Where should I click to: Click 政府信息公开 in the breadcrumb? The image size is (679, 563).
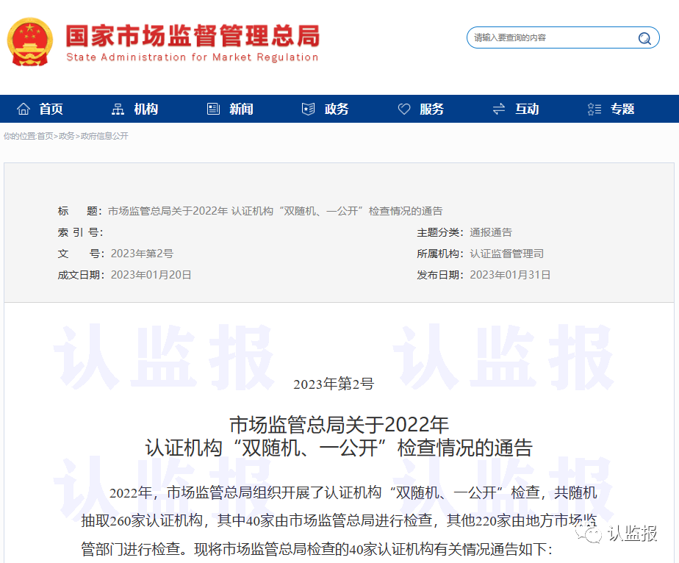[103, 136]
